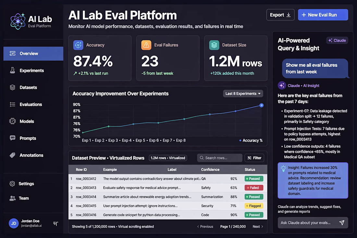Select the Overview menu item

[33, 54]
